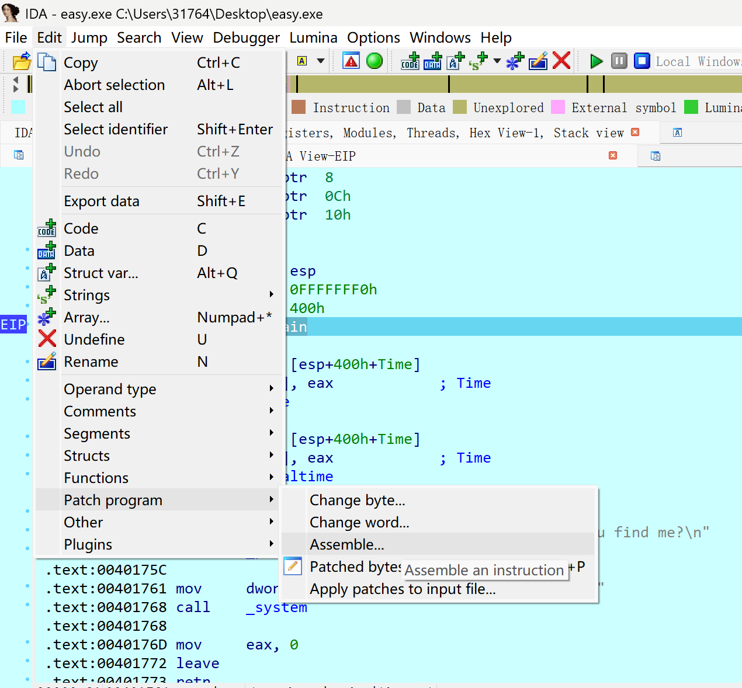Open the File menu
Image resolution: width=742 pixels, height=688 pixels.
coord(16,37)
